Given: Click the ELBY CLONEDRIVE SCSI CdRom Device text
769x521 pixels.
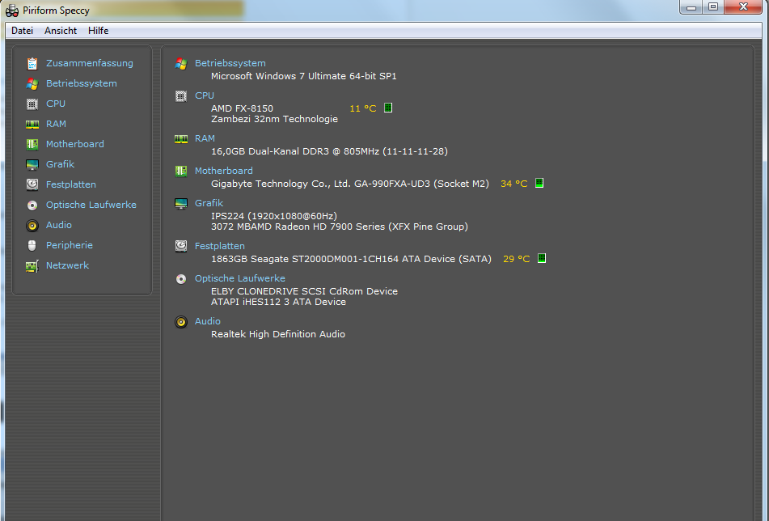Looking at the screenshot, I should click(304, 291).
